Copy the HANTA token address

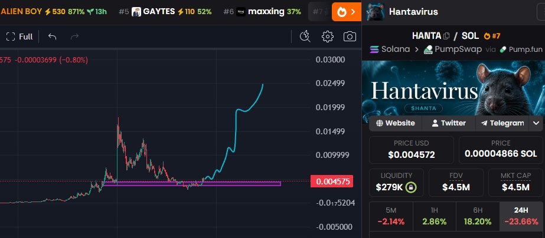[446, 36]
